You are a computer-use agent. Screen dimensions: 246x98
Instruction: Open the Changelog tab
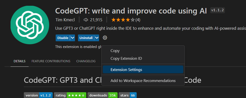click(86, 61)
